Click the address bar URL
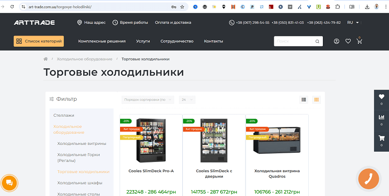 [60, 7]
